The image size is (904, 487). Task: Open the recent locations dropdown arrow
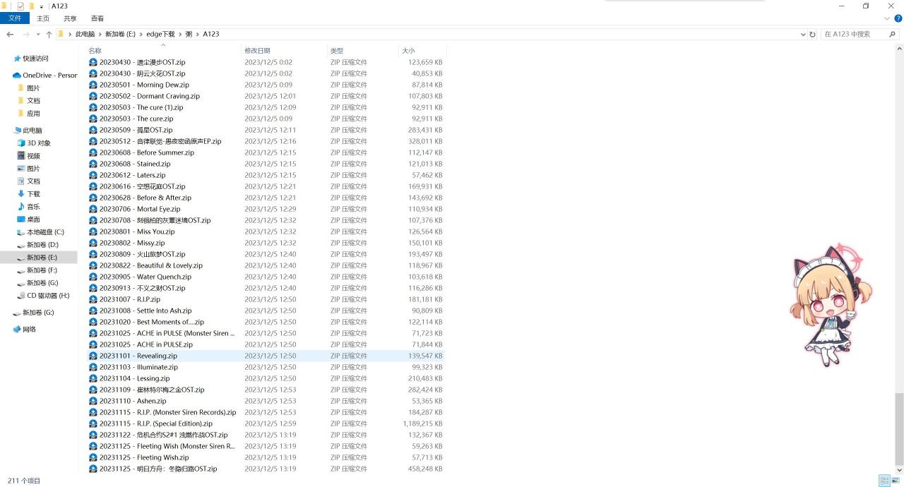(37, 34)
